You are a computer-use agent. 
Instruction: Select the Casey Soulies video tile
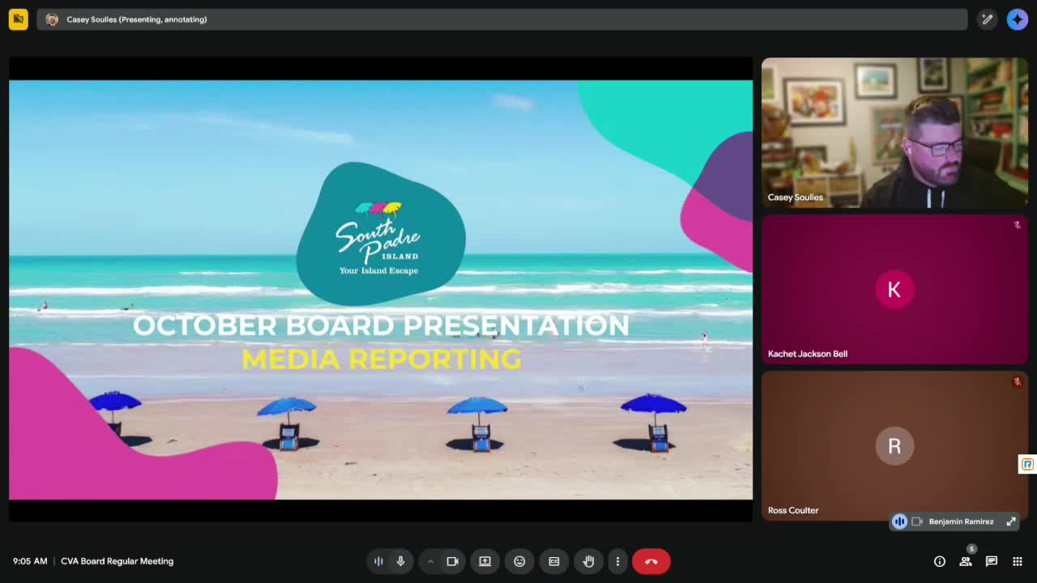894,133
